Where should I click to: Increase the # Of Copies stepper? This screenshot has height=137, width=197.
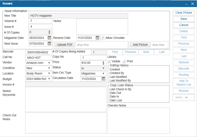click(49, 31)
